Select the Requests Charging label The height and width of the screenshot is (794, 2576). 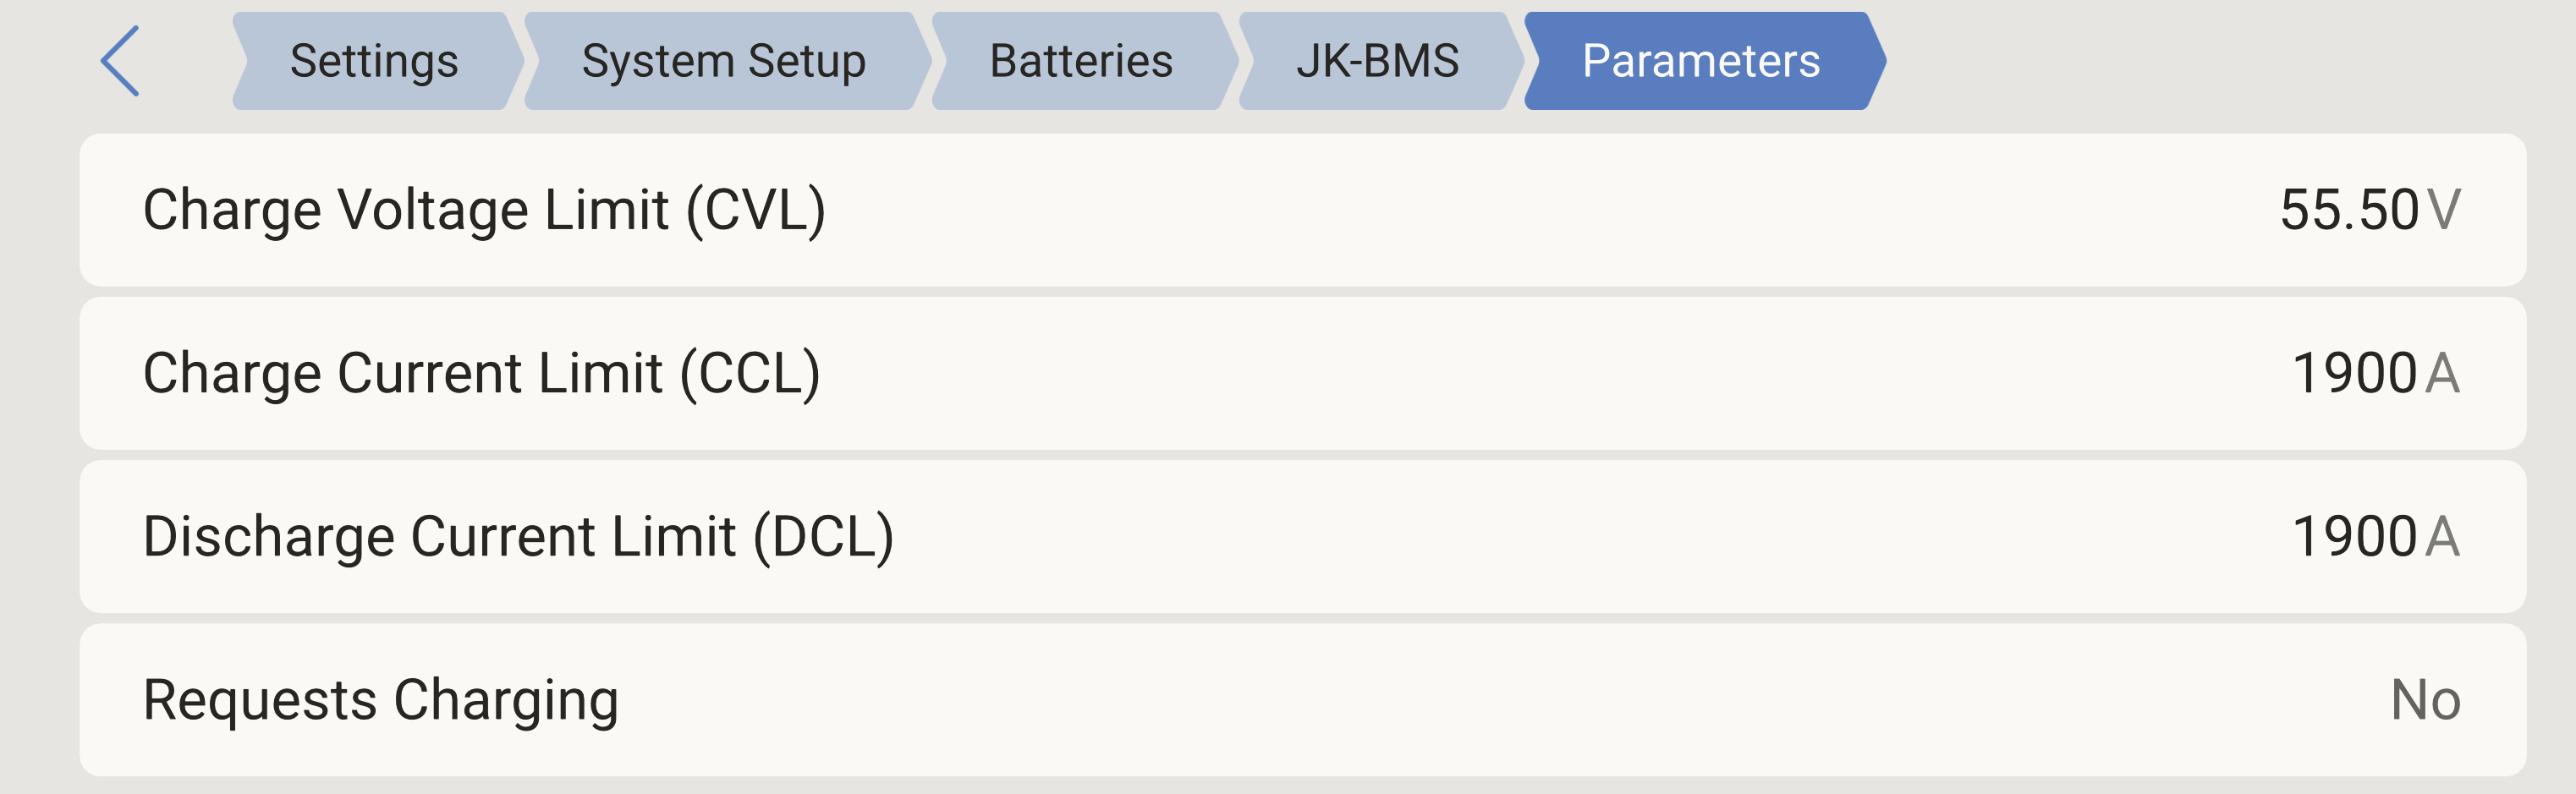pos(380,699)
